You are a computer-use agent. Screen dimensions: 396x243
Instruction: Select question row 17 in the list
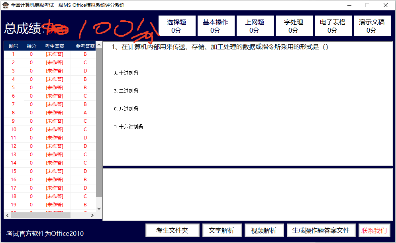tap(50, 188)
